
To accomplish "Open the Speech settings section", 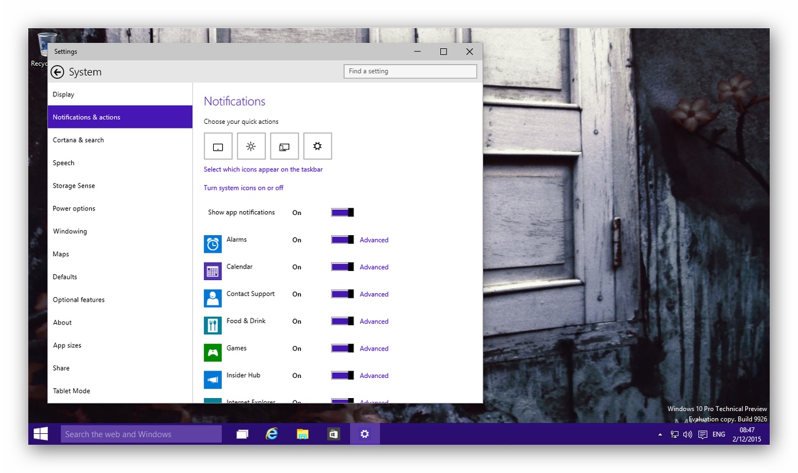I will [120, 163].
